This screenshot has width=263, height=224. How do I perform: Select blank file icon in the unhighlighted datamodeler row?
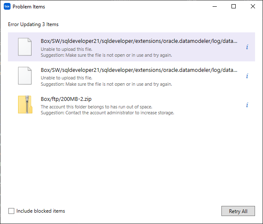[x=25, y=76]
